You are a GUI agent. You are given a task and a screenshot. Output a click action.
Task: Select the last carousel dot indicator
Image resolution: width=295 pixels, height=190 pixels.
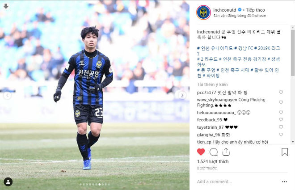(x=109, y=184)
